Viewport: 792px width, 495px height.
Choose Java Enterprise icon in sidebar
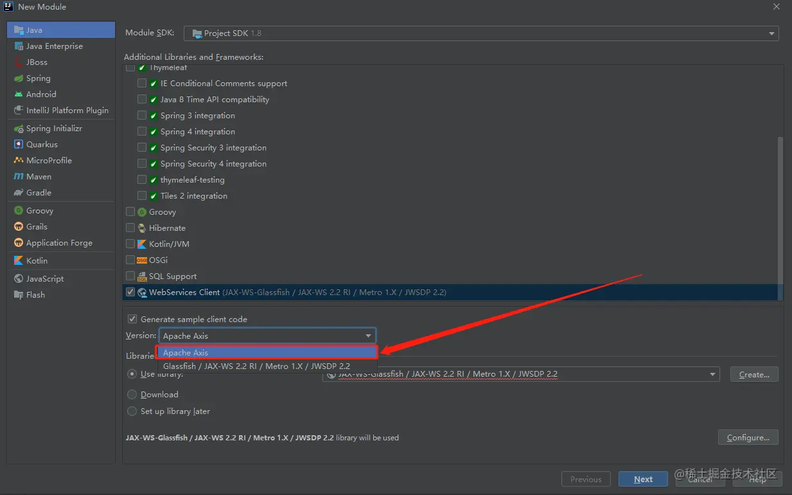tap(19, 46)
